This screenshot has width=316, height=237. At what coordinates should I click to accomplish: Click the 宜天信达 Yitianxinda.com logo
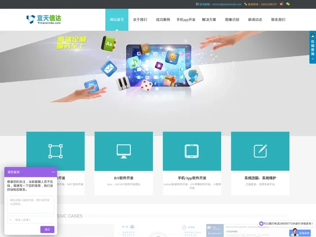click(x=44, y=19)
